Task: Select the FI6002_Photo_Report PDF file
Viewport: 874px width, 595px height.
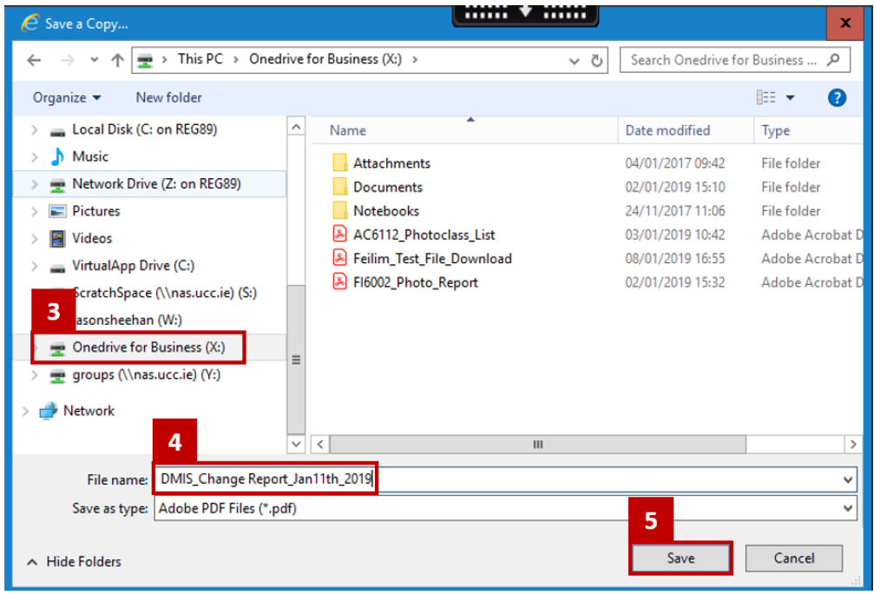Action: coord(415,282)
